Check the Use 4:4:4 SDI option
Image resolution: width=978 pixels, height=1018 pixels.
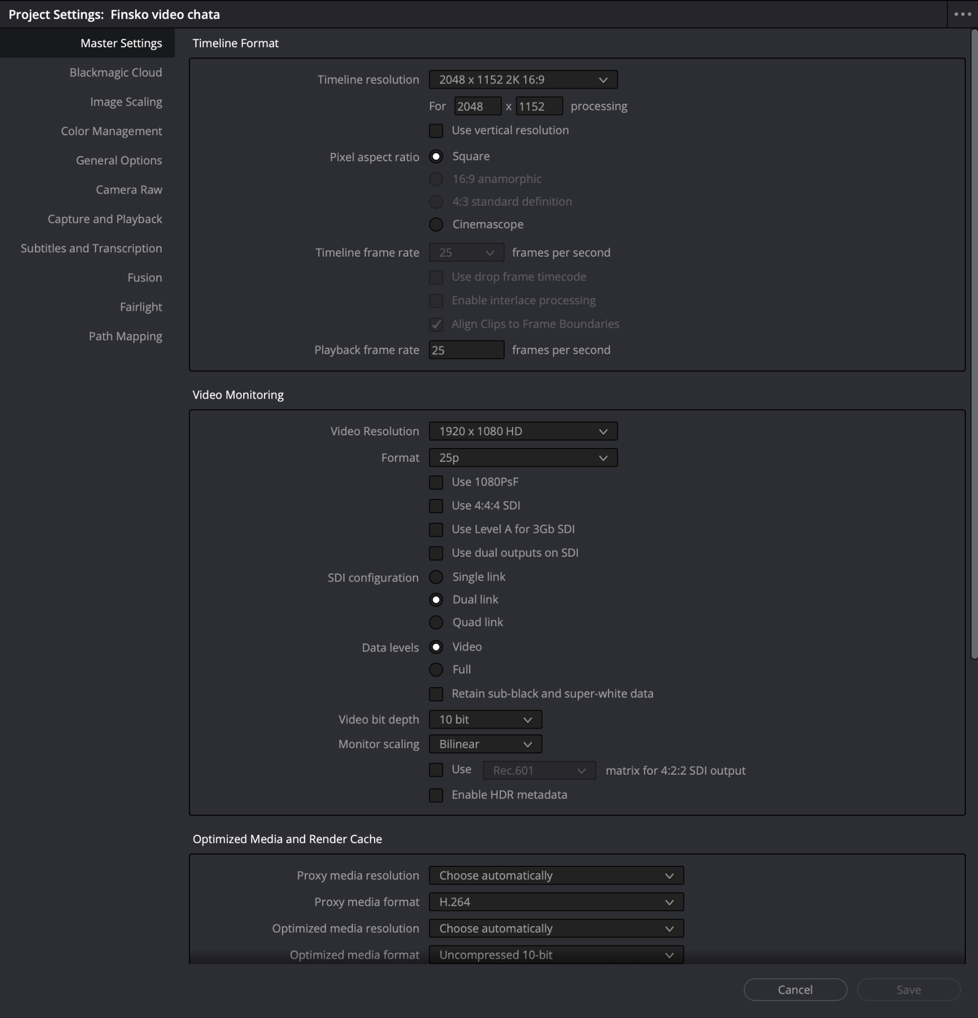[436, 506]
